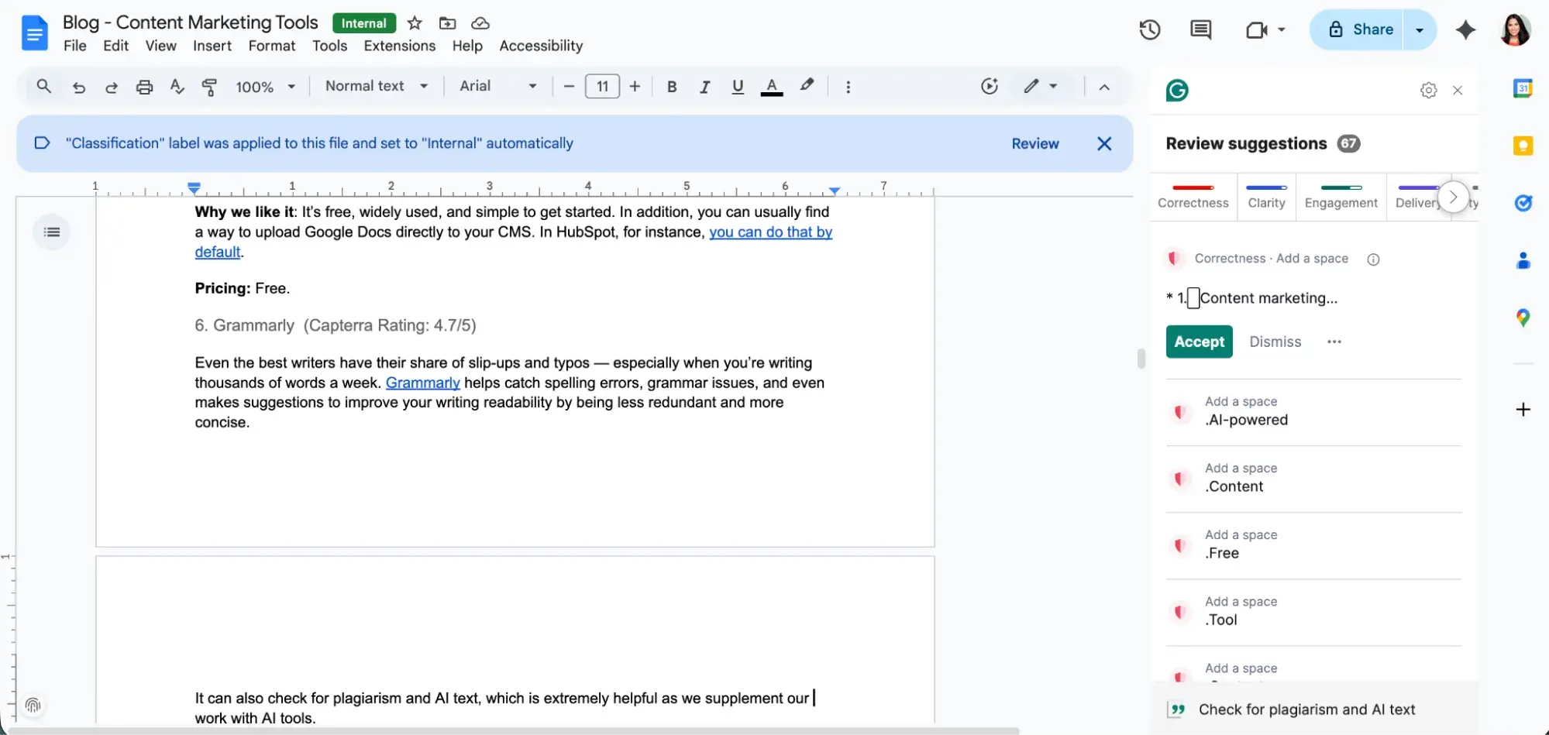Open the Grammarly link in the document
Screen dimensions: 1549x735
tap(422, 383)
